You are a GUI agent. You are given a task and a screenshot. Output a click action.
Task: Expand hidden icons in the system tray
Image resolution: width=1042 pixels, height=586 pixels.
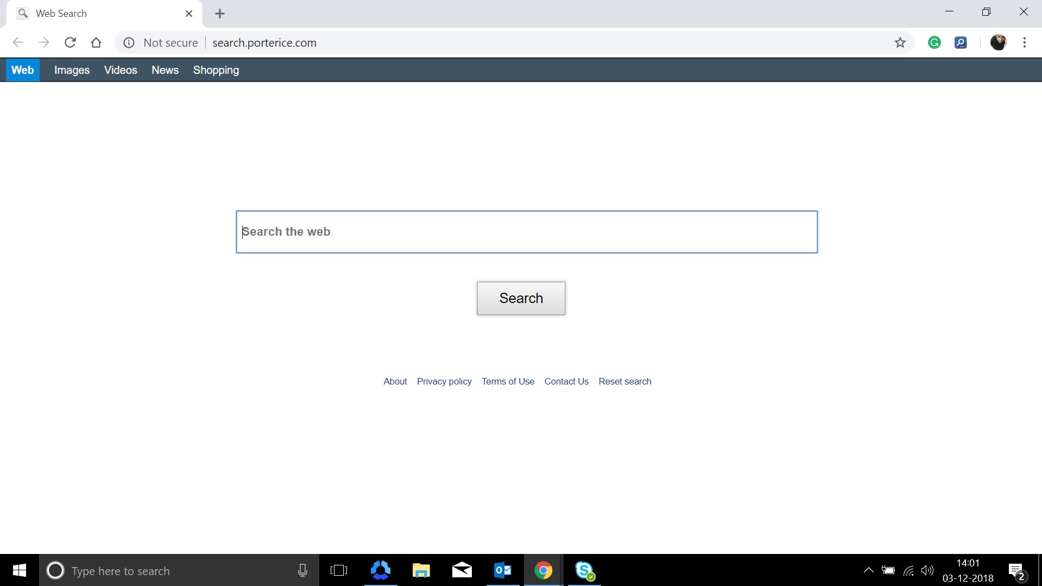868,570
